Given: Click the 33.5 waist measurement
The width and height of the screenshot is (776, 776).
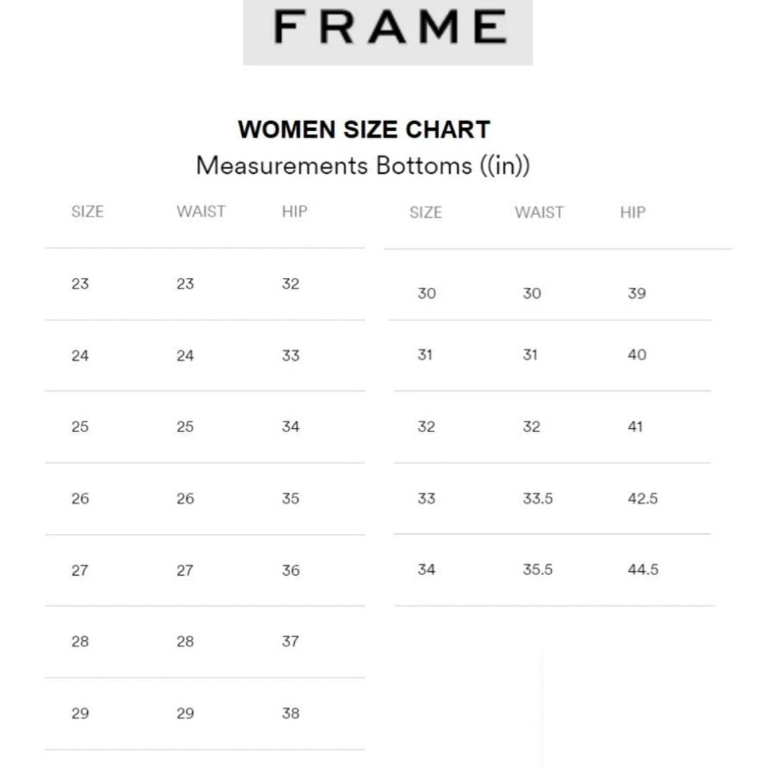Looking at the screenshot, I should point(538,498).
